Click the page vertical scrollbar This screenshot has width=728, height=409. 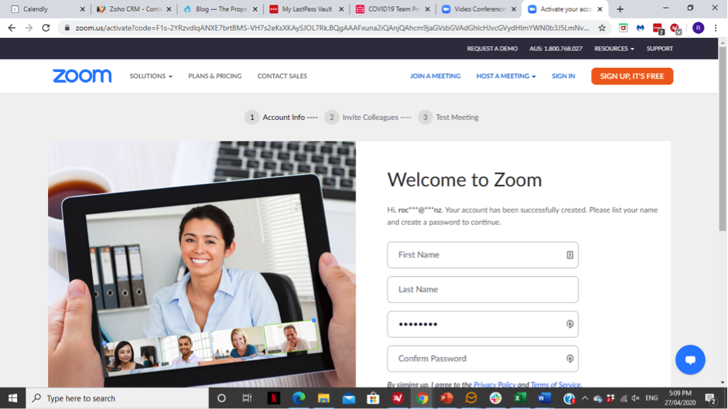tap(723, 139)
